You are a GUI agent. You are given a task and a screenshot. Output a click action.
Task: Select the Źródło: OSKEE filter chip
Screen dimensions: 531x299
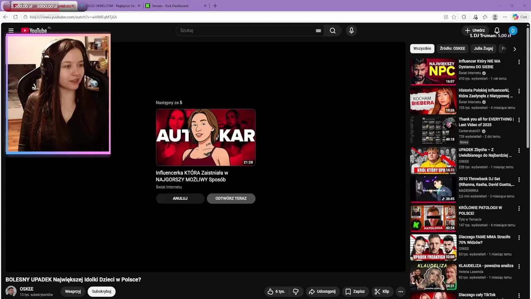tap(453, 49)
